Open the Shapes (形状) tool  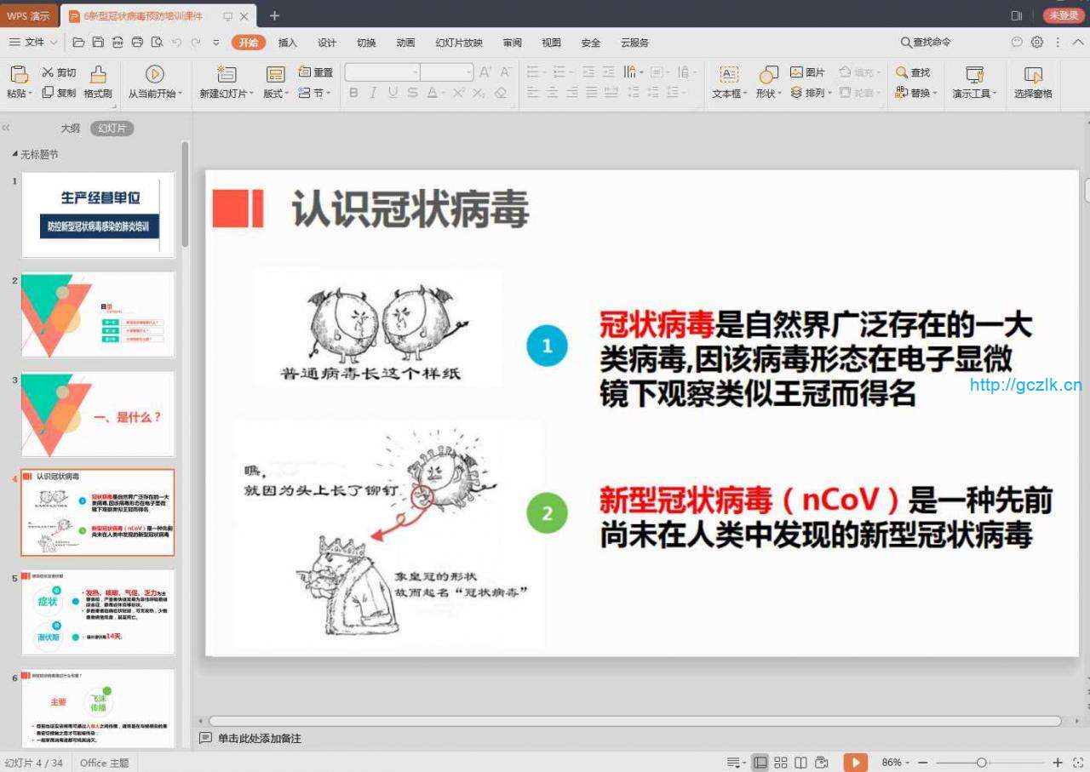(768, 75)
